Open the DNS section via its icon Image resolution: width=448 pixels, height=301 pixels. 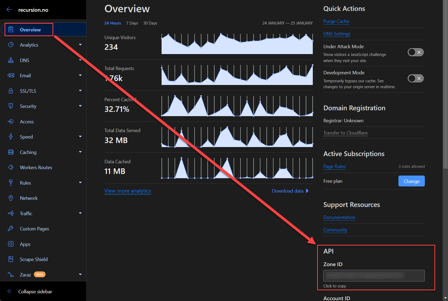tap(11, 60)
